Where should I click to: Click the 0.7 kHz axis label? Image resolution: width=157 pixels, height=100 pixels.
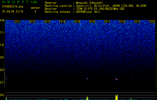point(2,82)
